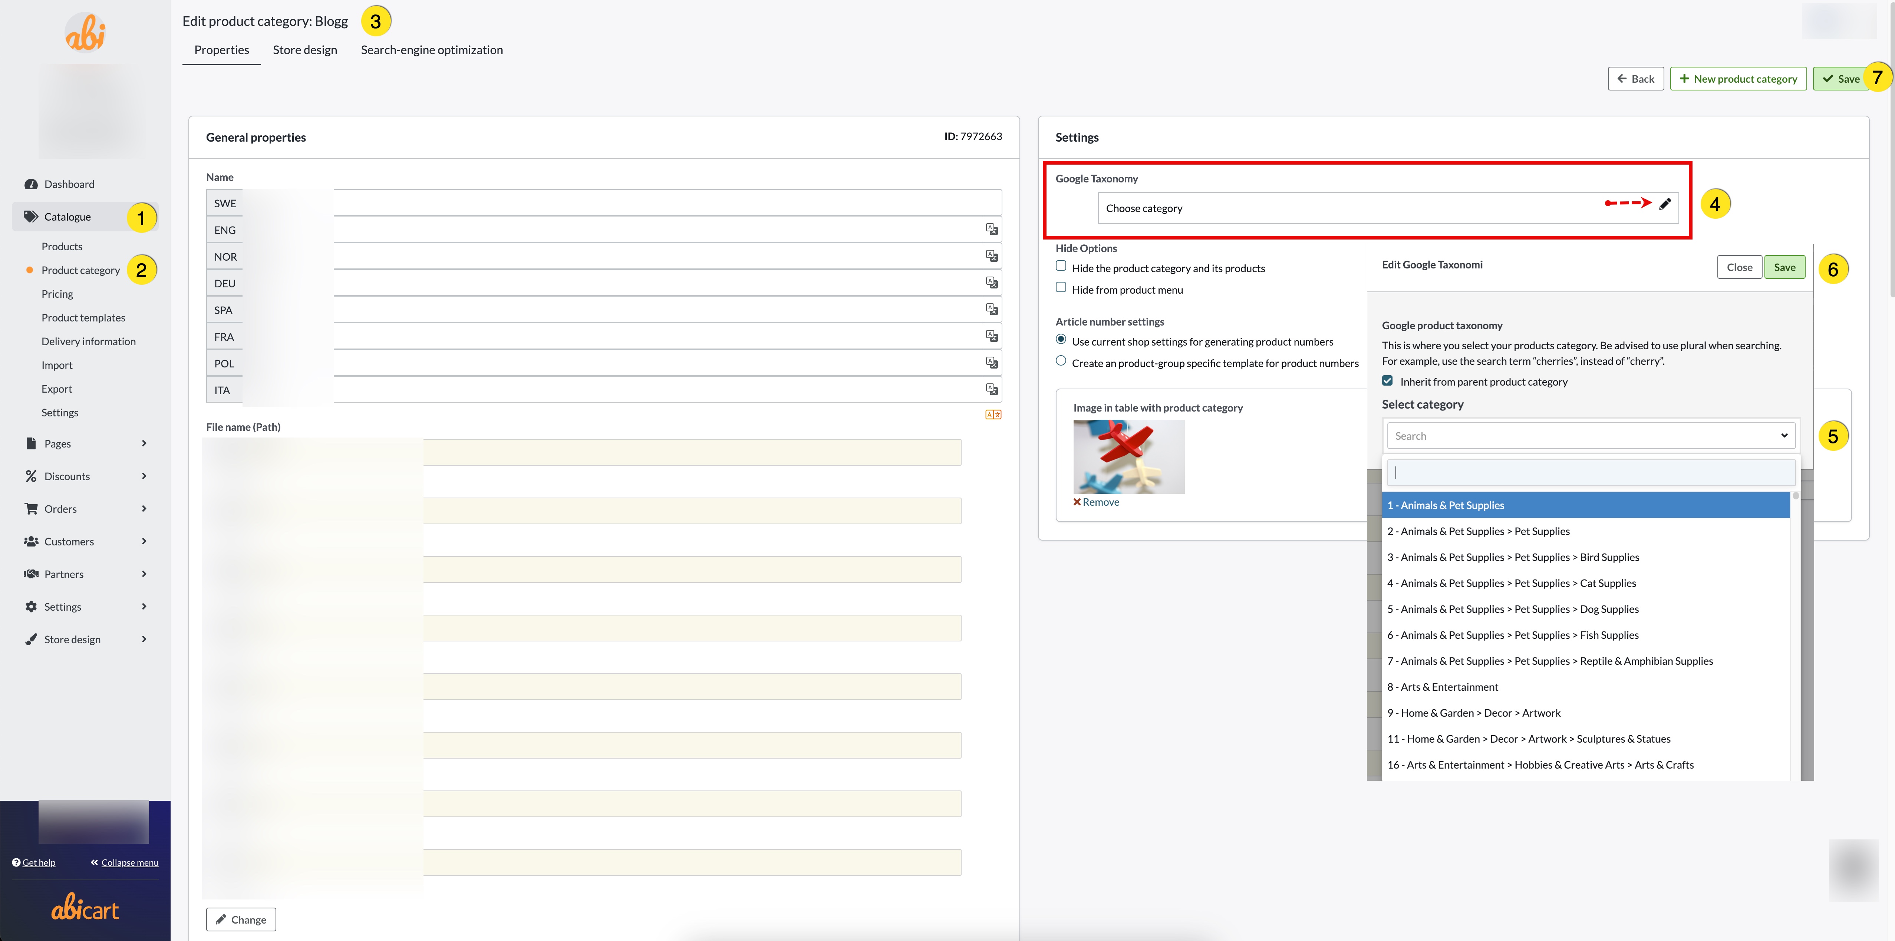
Task: Open the Search-engine optimization tab
Action: (x=432, y=50)
